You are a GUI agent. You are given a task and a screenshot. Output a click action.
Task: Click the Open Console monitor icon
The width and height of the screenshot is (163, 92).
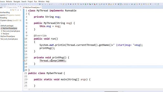[x=40, y=4]
